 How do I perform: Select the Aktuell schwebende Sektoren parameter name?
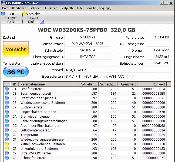(42, 144)
